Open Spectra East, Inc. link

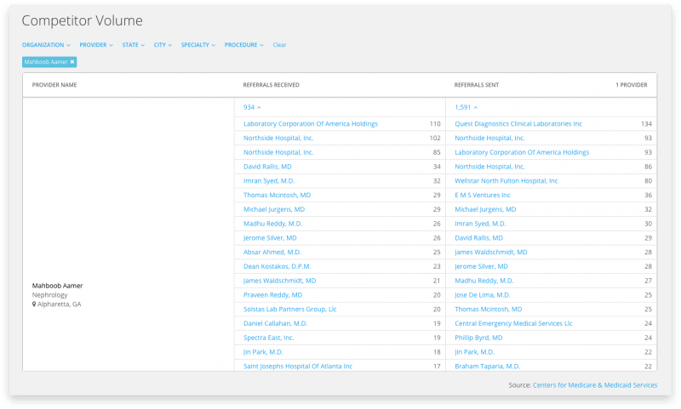tap(268, 338)
